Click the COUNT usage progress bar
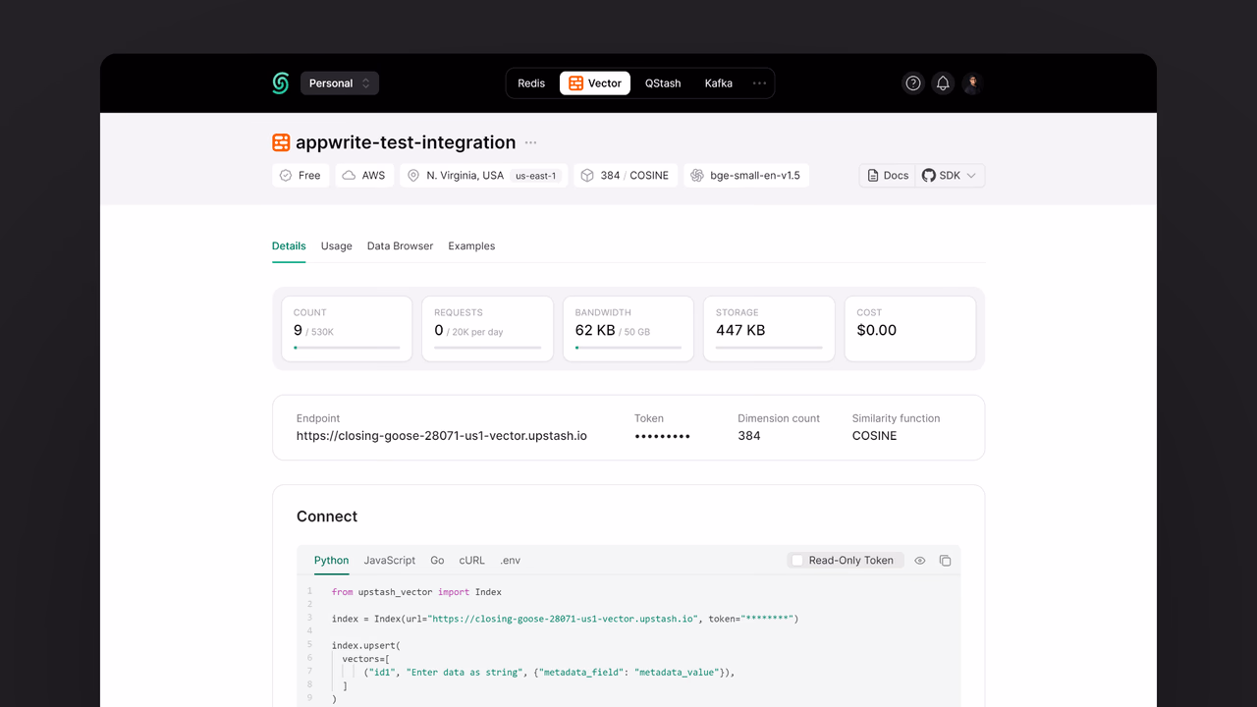1257x707 pixels. [347, 348]
